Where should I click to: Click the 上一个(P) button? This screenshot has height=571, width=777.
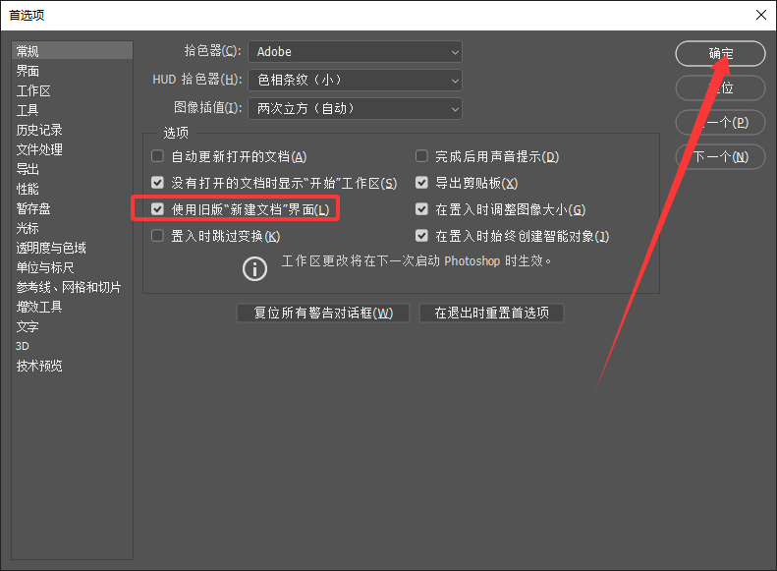(720, 123)
